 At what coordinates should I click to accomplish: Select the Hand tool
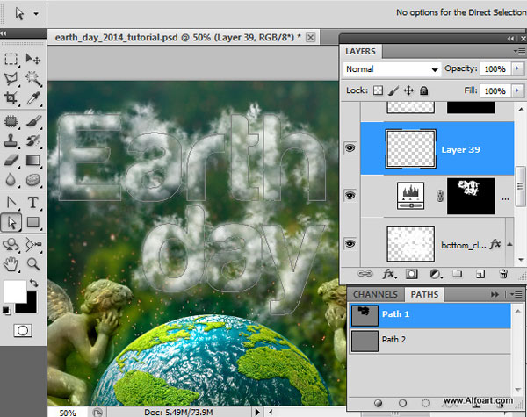[x=11, y=264]
